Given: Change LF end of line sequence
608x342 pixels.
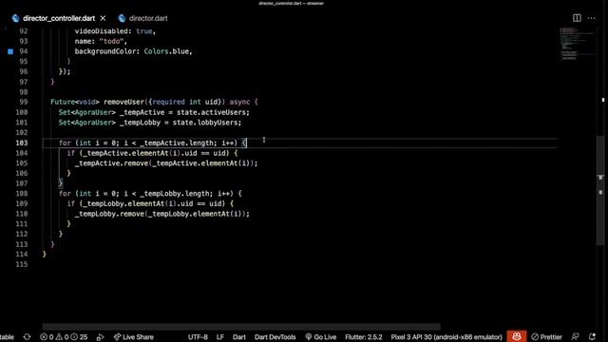Looking at the screenshot, I should (x=220, y=337).
